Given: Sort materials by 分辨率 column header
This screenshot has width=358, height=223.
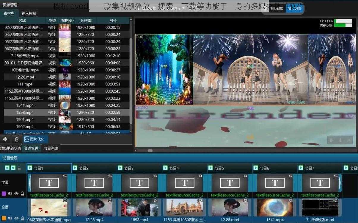Looking at the screenshot, I should click(x=86, y=21).
